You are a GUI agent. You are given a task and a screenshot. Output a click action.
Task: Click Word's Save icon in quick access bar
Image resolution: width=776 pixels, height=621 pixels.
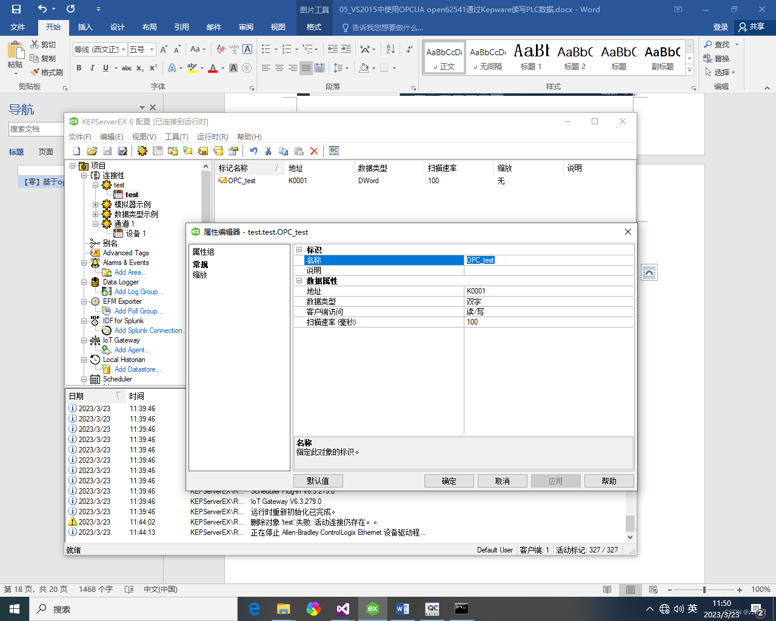(x=16, y=9)
